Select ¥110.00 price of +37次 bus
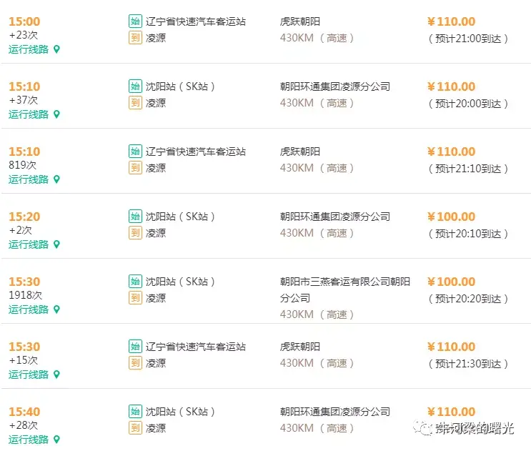 (x=451, y=86)
